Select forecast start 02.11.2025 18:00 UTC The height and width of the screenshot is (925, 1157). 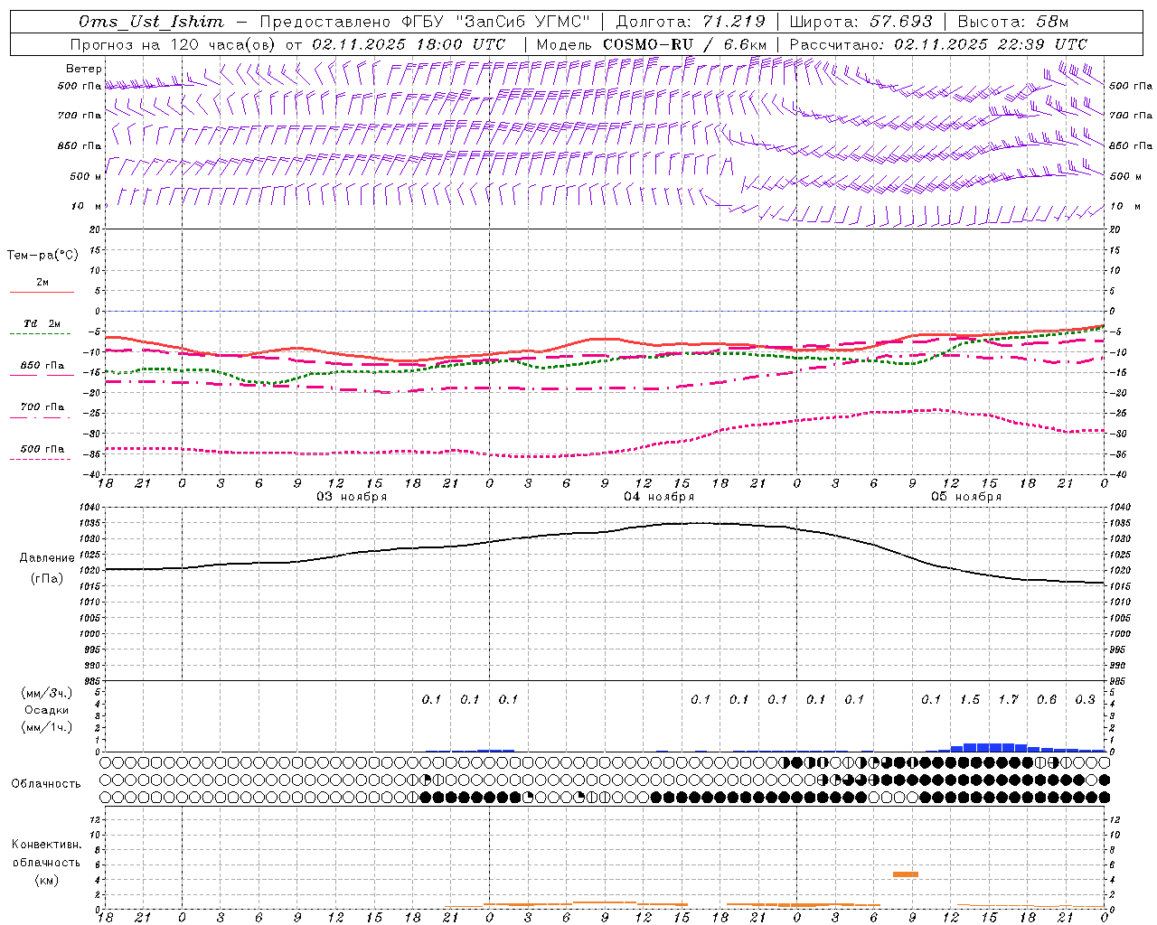[409, 44]
